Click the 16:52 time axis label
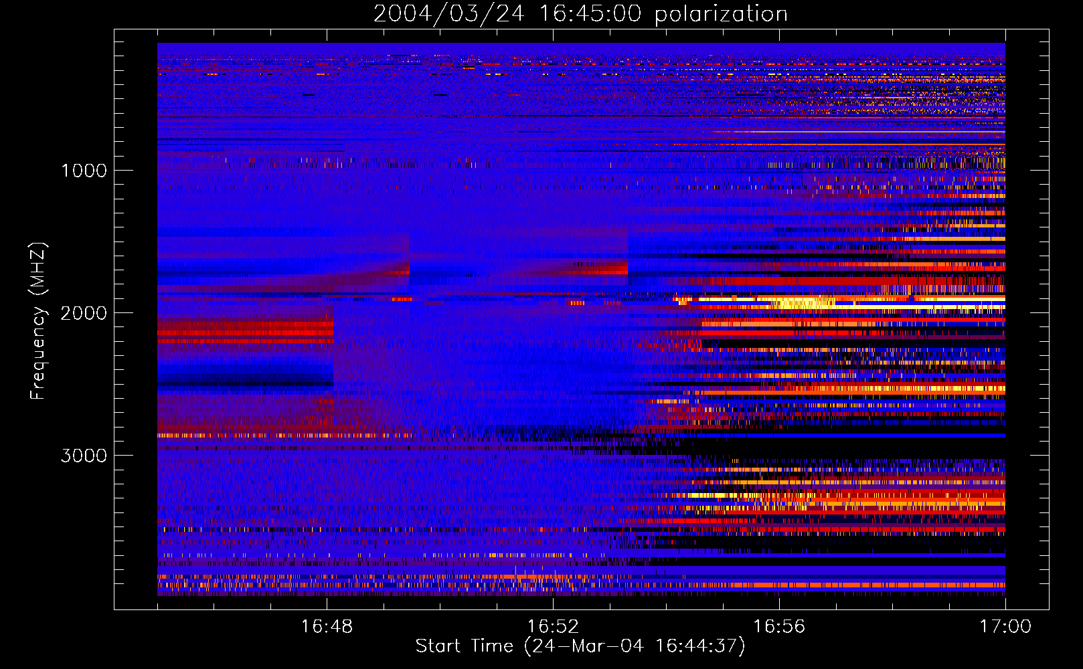1083x669 pixels. point(553,626)
